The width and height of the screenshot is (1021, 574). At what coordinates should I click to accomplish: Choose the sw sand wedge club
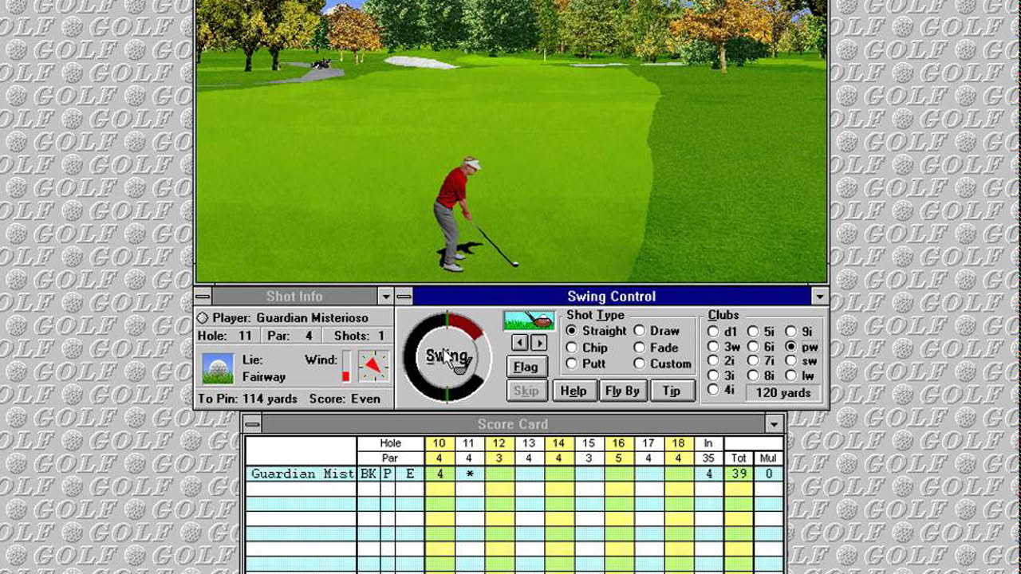(802, 361)
